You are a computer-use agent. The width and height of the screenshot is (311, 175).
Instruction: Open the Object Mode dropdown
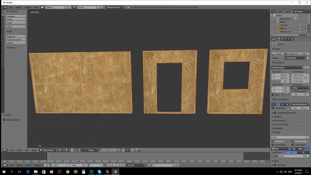48,150
